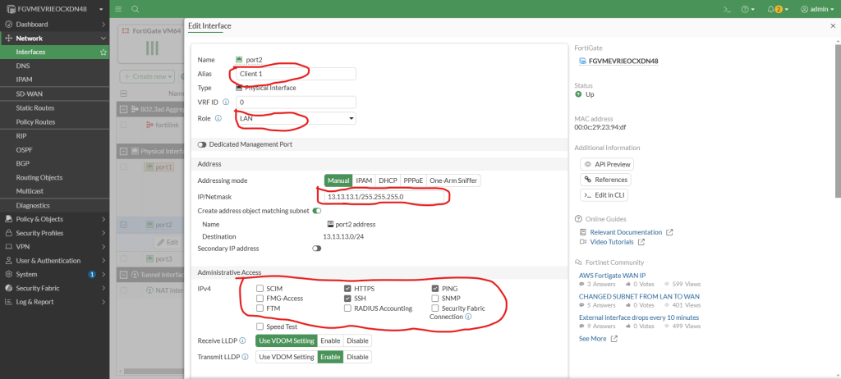The image size is (841, 379).
Task: Toggle the Dedicated Management Port switch
Action: click(x=202, y=144)
